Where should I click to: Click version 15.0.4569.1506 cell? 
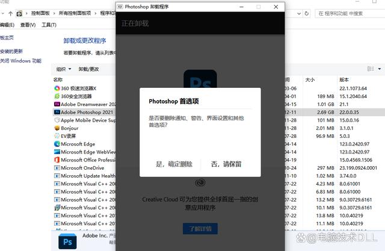point(356,160)
